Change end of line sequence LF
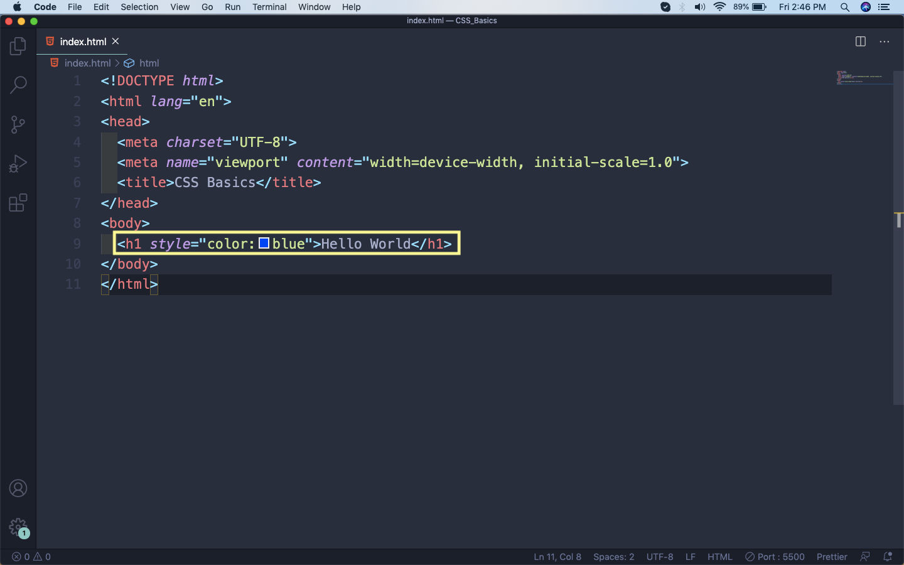Viewport: 904px width, 565px height. click(691, 557)
